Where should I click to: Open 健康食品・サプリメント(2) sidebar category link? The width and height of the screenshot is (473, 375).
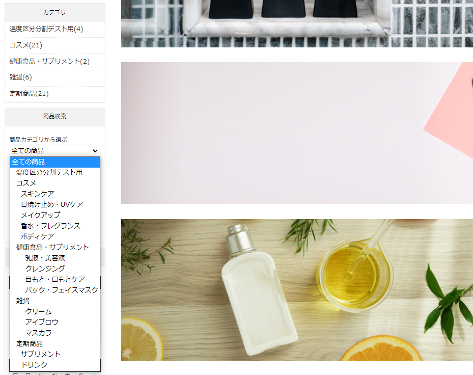click(49, 62)
